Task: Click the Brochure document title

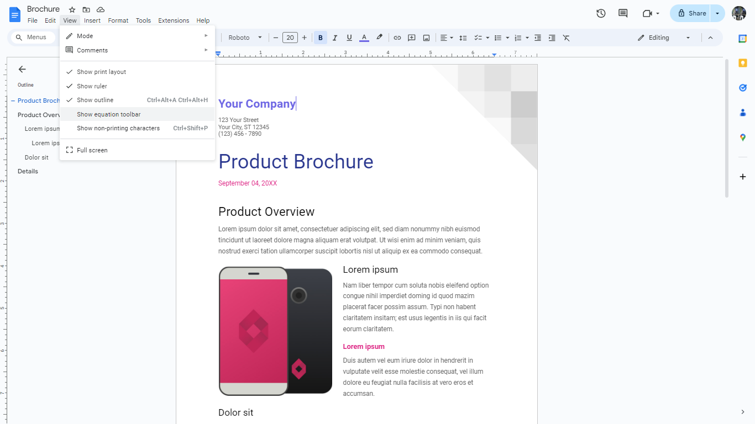Action: click(43, 9)
